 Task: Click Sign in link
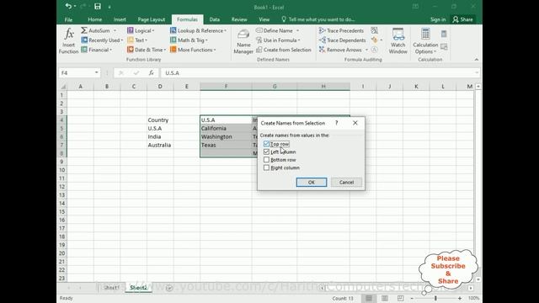point(438,19)
